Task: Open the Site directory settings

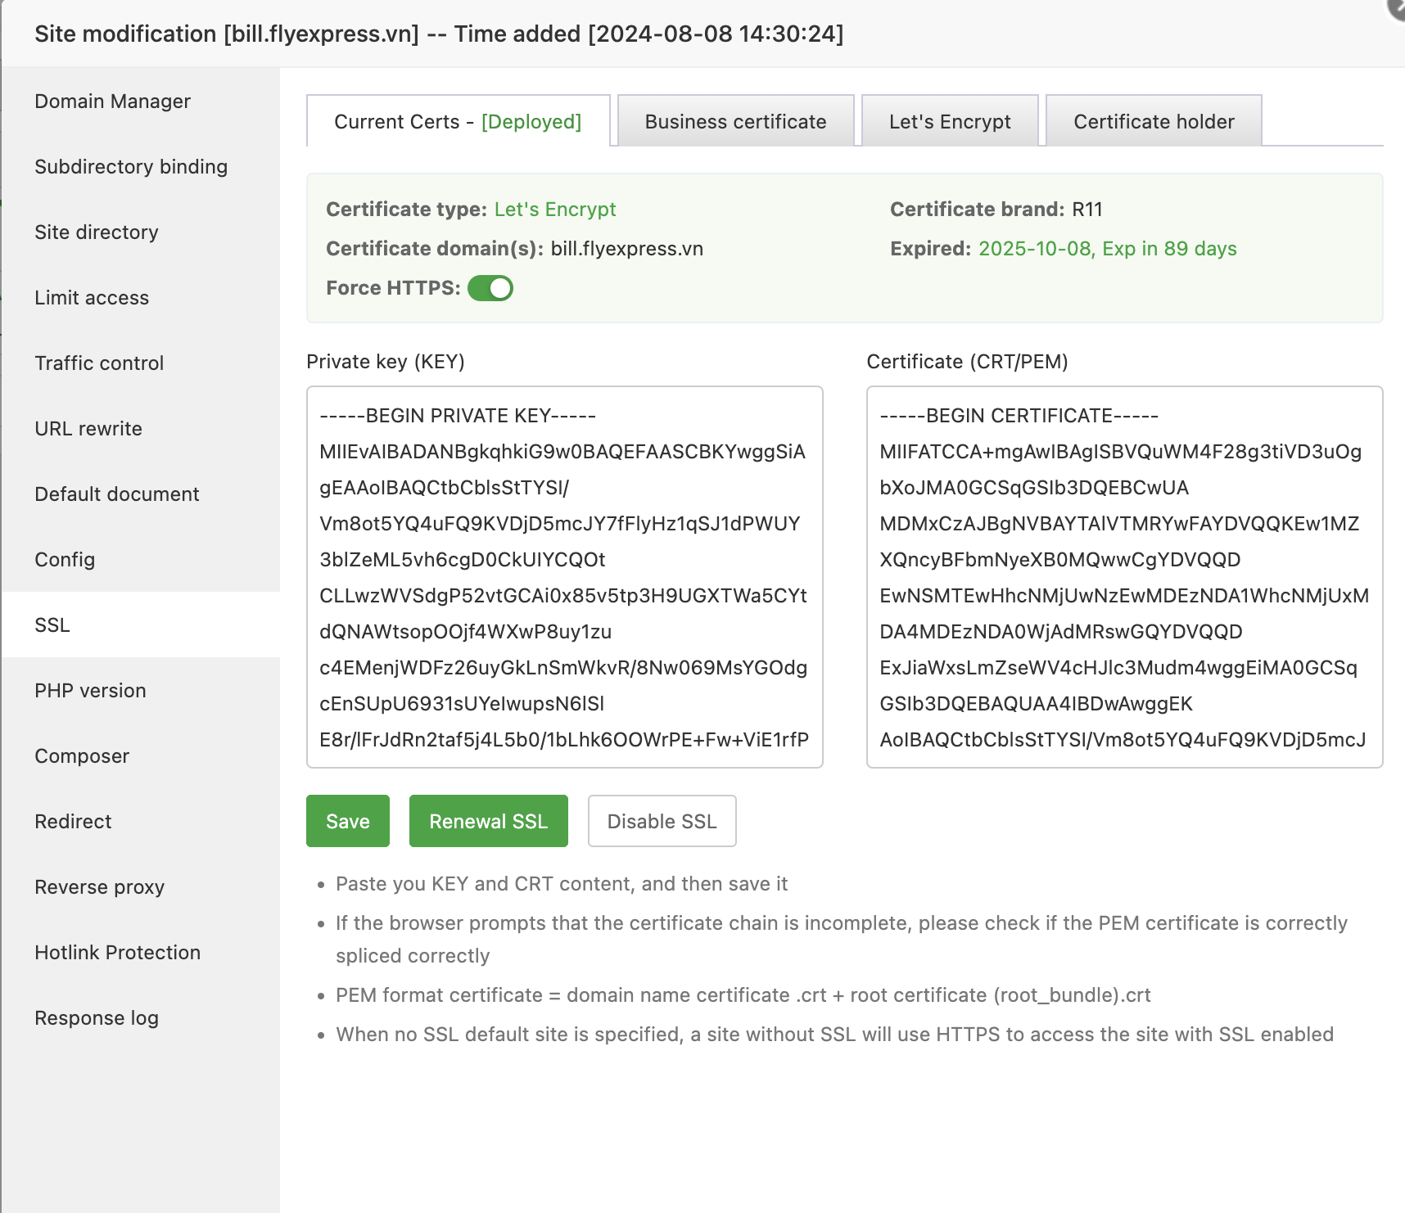Action: pos(97,232)
